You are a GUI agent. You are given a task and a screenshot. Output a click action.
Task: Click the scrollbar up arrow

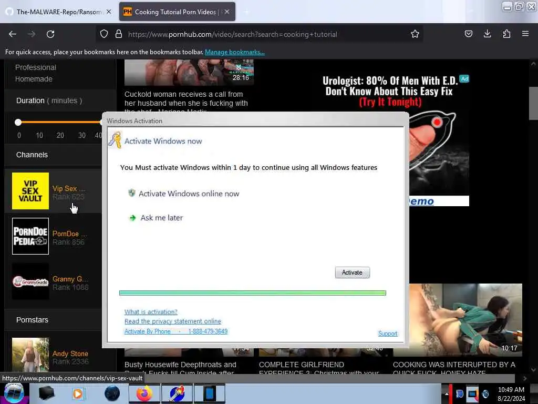[533, 64]
